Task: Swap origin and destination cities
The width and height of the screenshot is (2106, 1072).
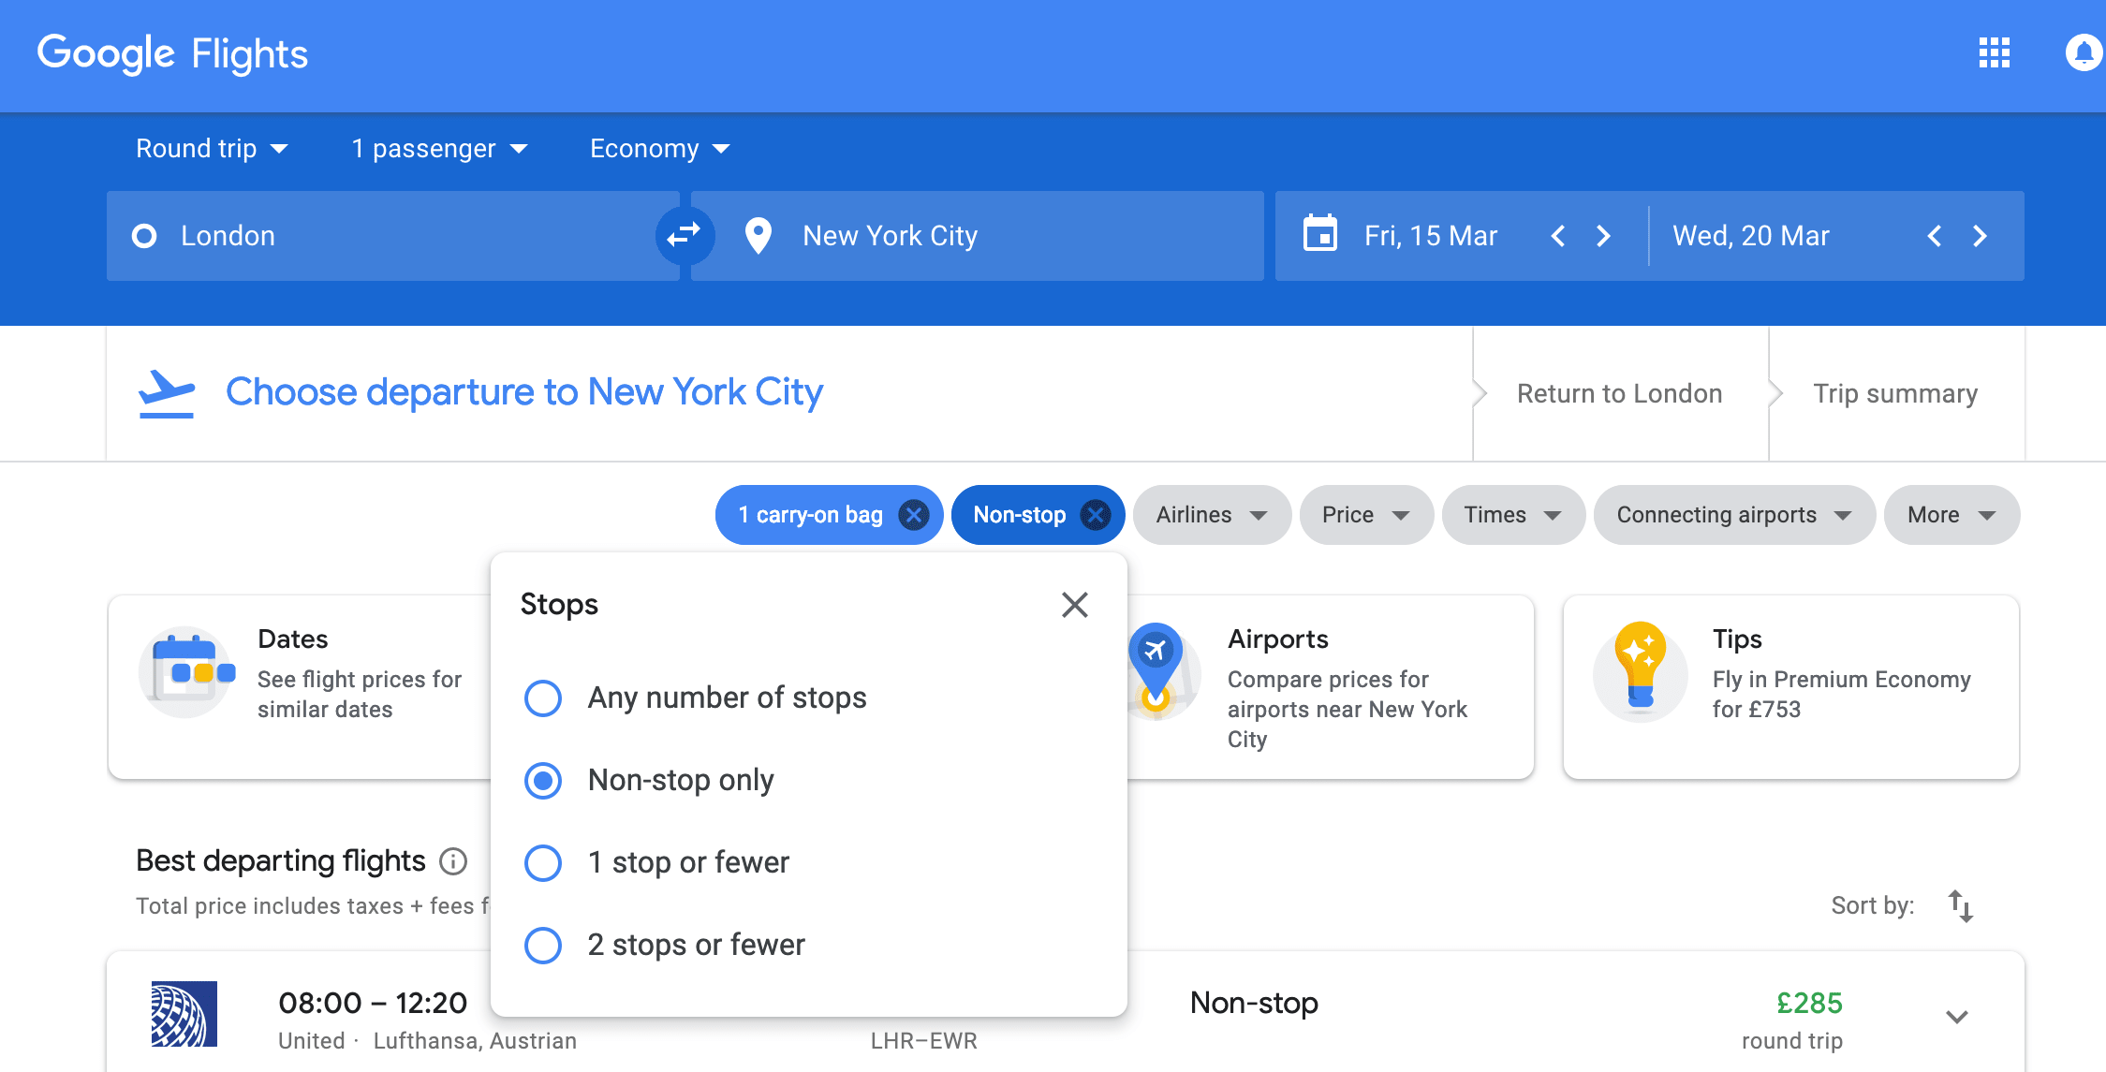Action: [x=684, y=235]
